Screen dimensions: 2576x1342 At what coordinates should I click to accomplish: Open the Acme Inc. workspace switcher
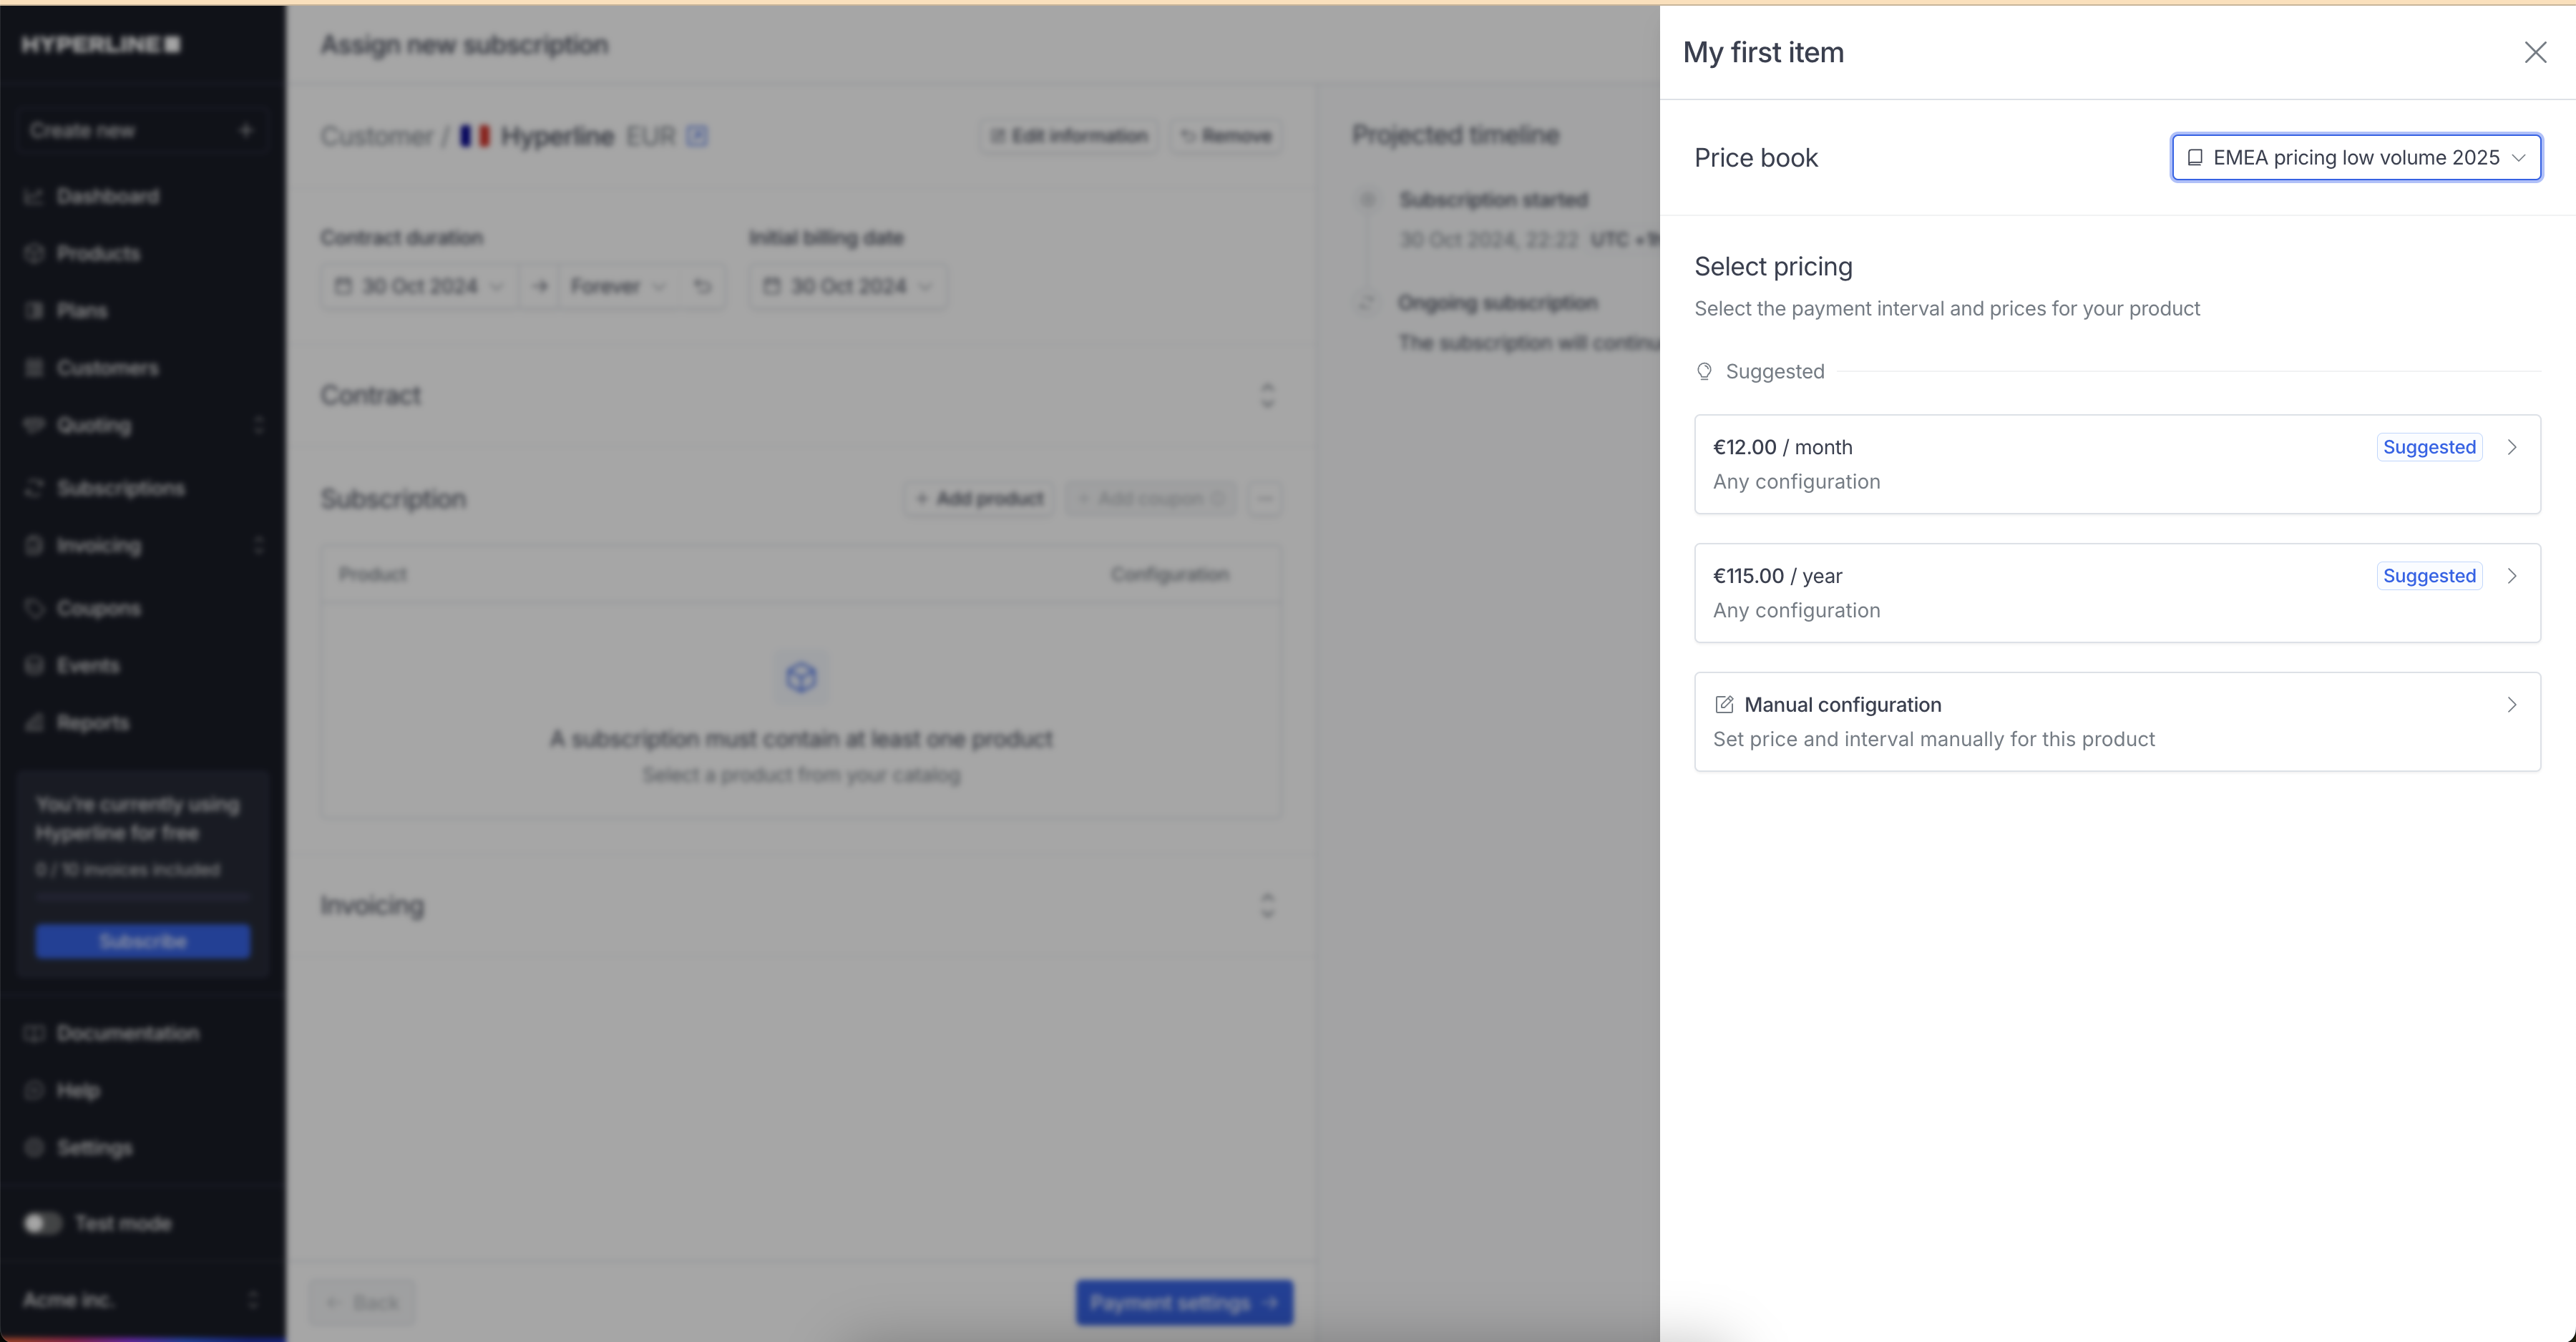click(x=142, y=1299)
